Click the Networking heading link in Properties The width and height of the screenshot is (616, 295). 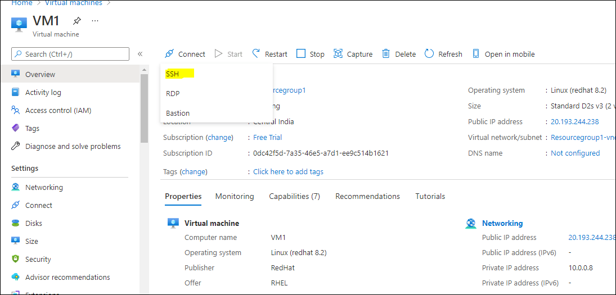[502, 223]
